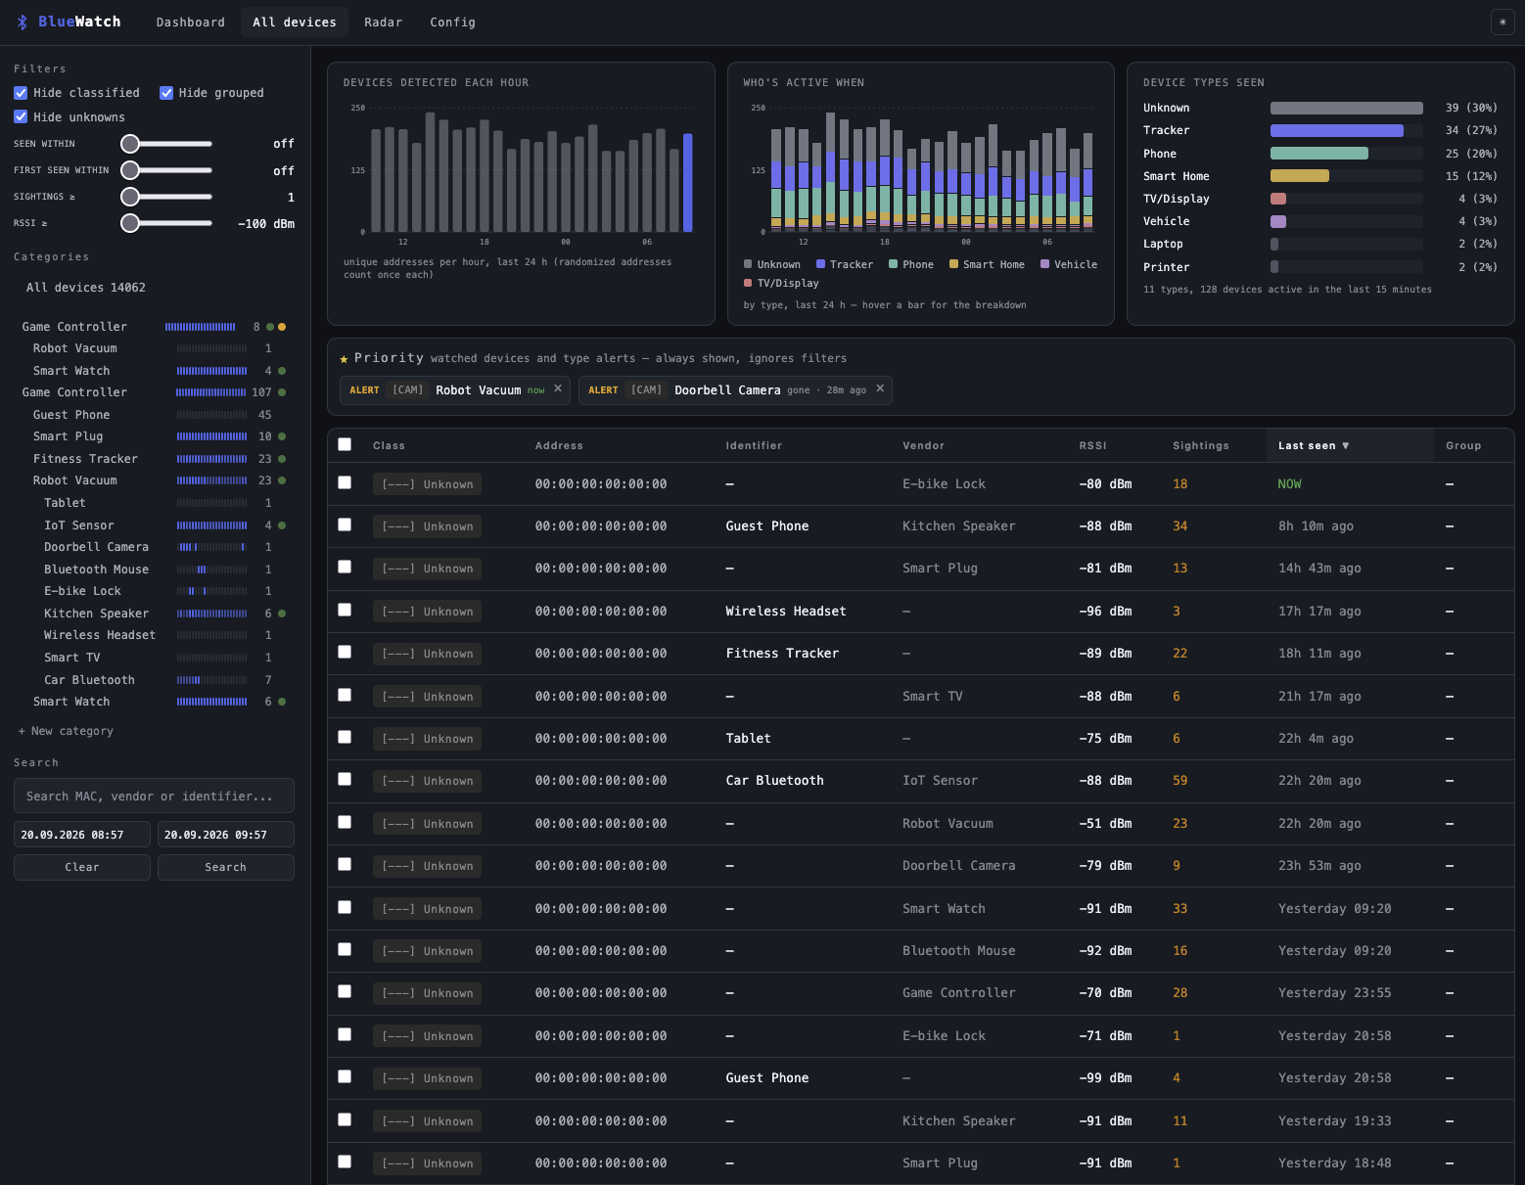Uncheck the Hide unknowns checkbox
Viewport: 1525px width, 1185px height.
[21, 117]
